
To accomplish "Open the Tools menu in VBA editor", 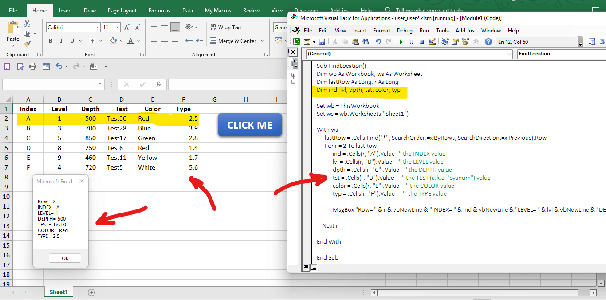I will (x=442, y=31).
